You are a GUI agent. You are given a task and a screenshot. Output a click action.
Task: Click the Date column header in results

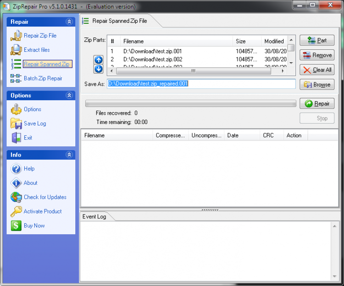[242, 135]
